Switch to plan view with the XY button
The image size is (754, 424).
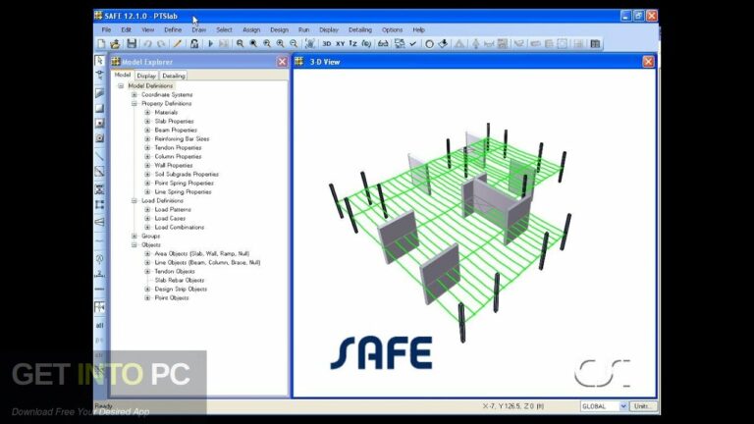click(340, 44)
